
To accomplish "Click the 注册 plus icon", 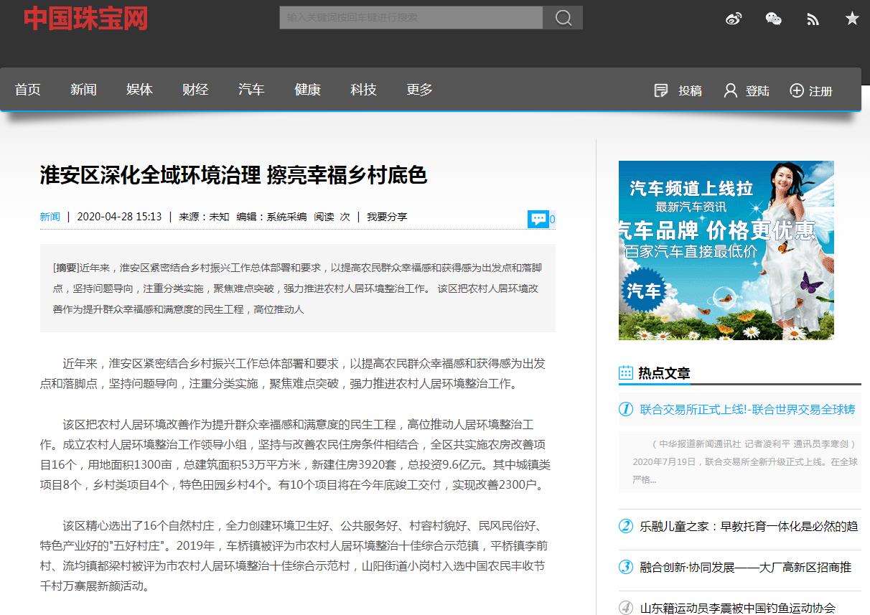I will (x=796, y=90).
